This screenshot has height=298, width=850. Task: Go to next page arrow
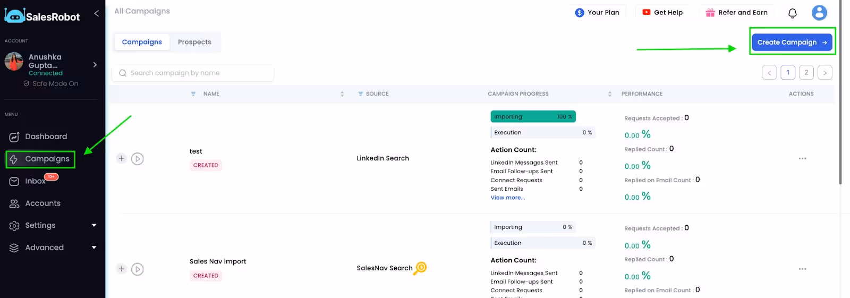[x=825, y=73]
